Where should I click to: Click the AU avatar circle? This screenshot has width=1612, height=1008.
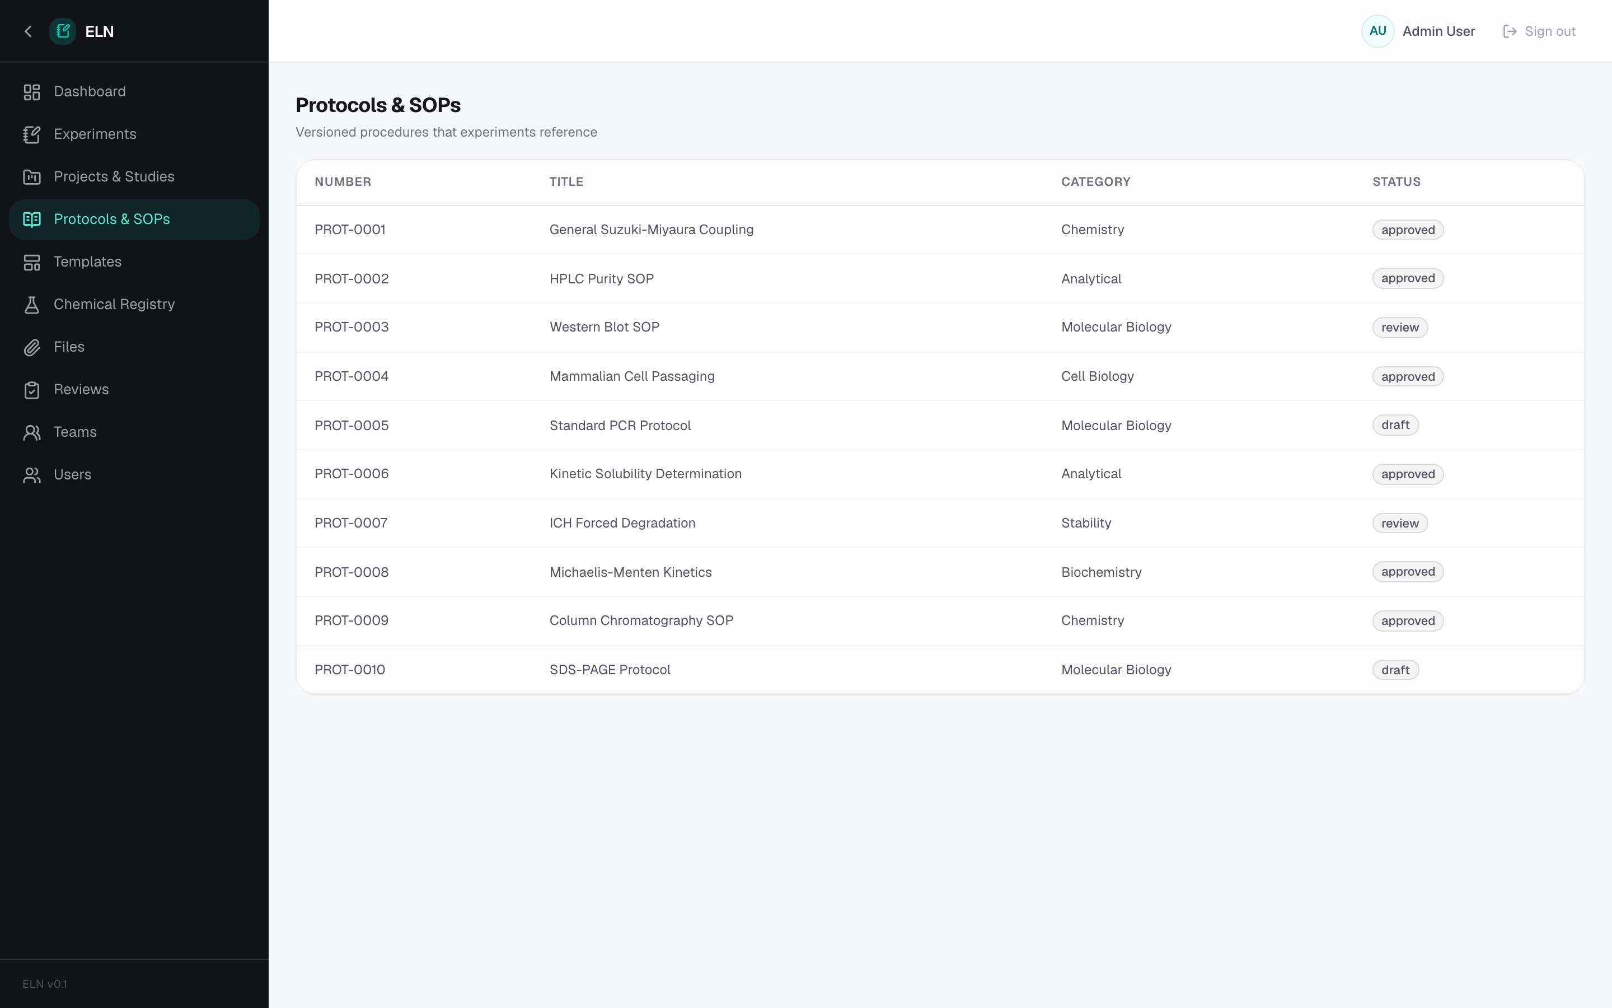[1377, 31]
